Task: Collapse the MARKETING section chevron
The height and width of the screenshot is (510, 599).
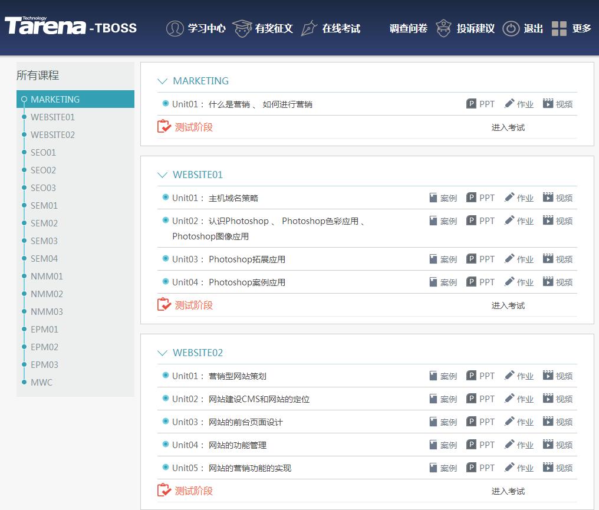Action: (162, 81)
